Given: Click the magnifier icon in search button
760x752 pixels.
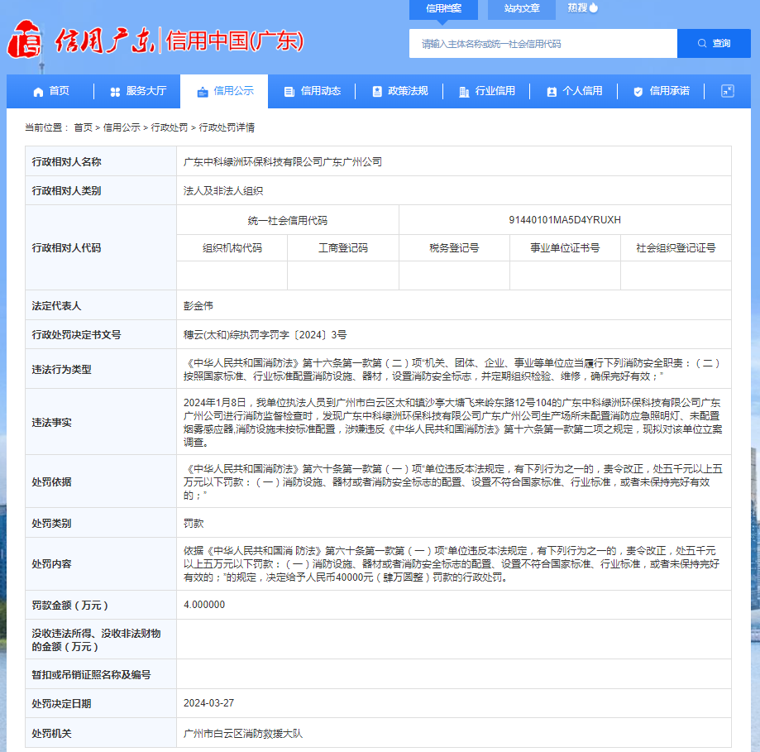Looking at the screenshot, I should (702, 44).
